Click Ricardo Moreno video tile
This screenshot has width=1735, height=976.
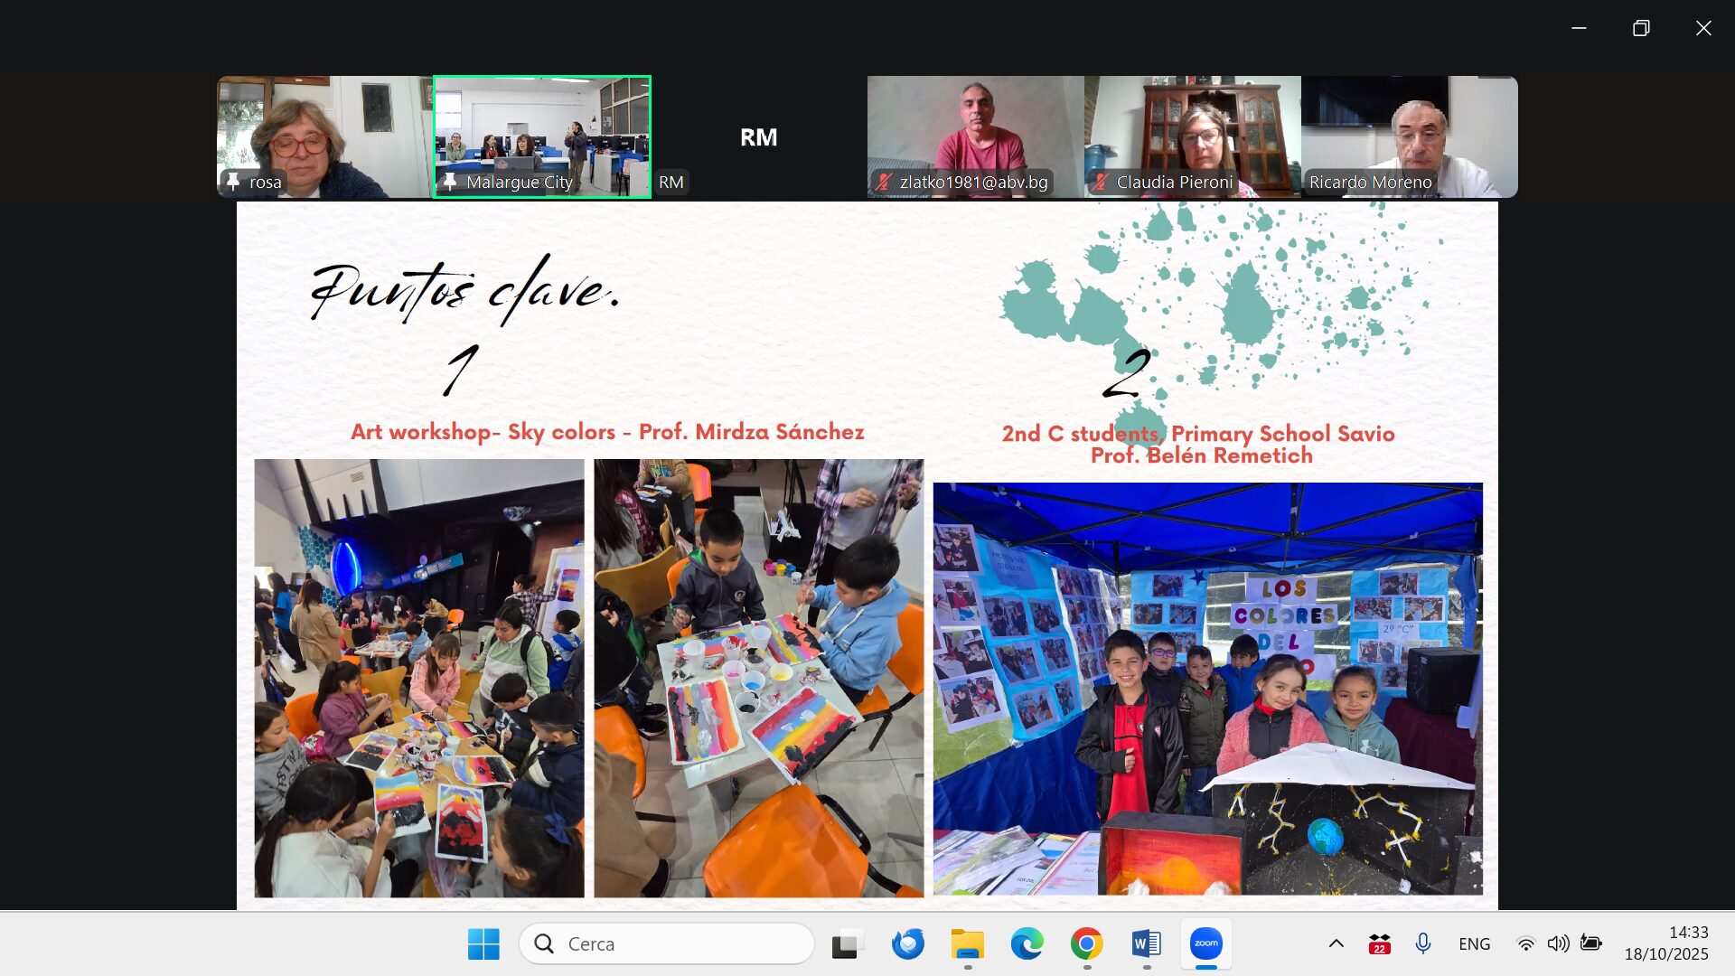(x=1409, y=136)
